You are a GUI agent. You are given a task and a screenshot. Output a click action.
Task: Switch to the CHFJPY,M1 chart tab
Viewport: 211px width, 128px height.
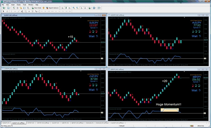(x=31, y=123)
